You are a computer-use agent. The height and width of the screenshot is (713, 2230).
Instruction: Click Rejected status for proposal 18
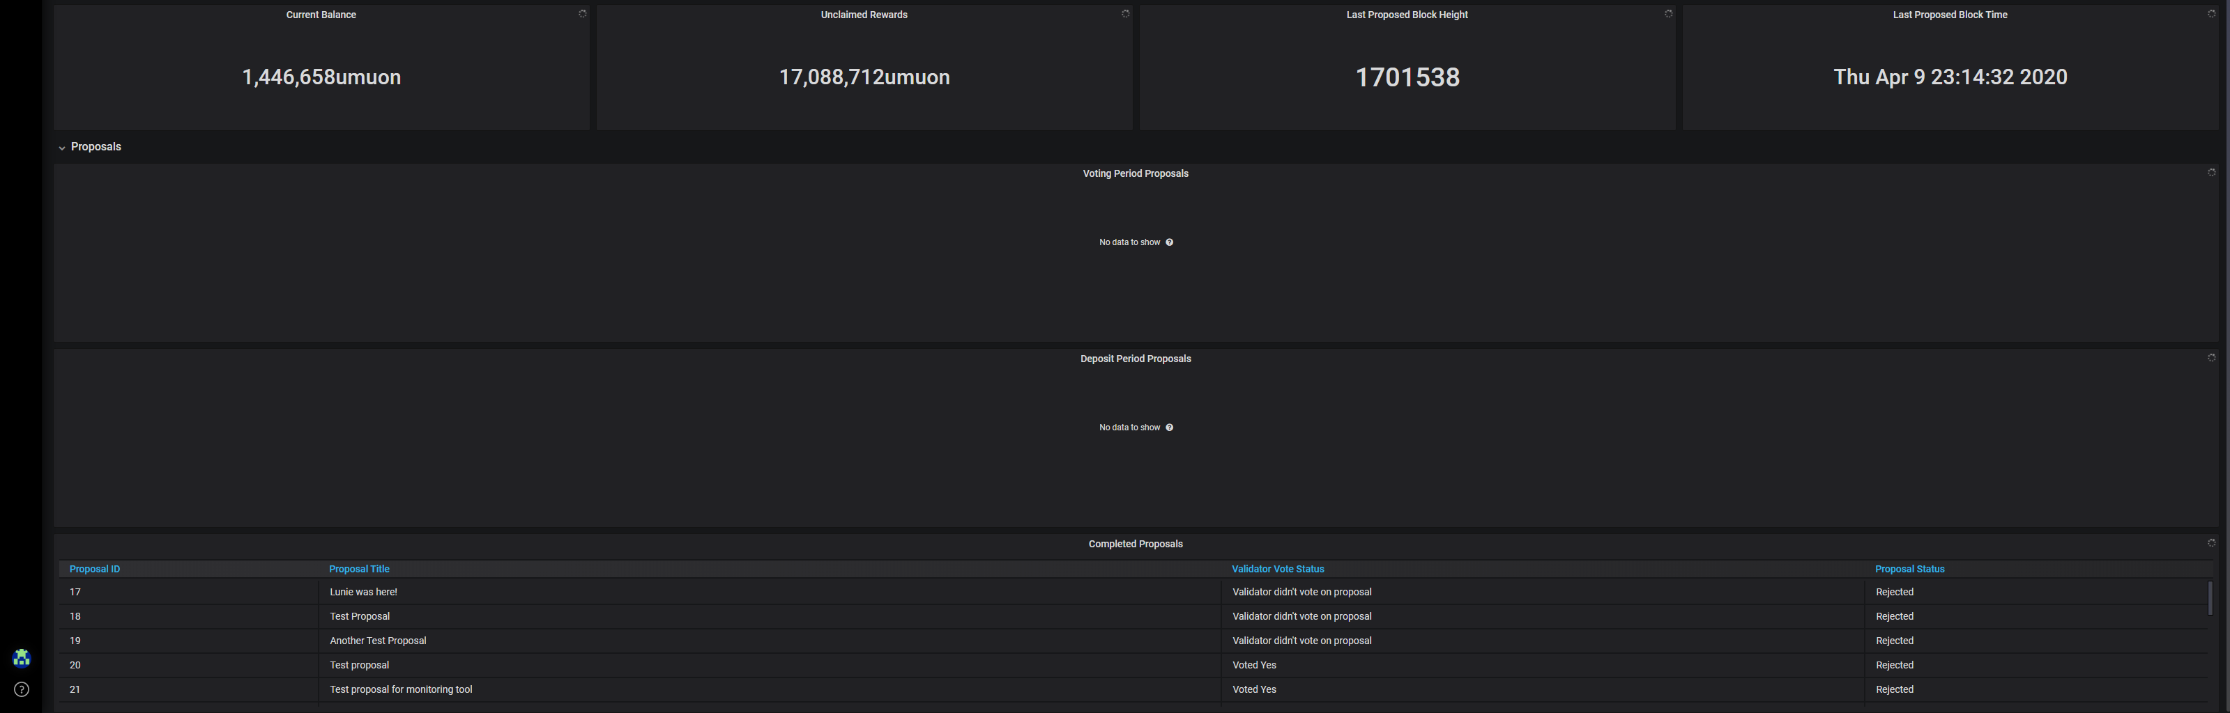(x=1894, y=616)
